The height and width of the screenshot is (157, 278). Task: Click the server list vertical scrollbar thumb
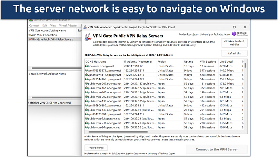pyautogui.click(x=245, y=65)
